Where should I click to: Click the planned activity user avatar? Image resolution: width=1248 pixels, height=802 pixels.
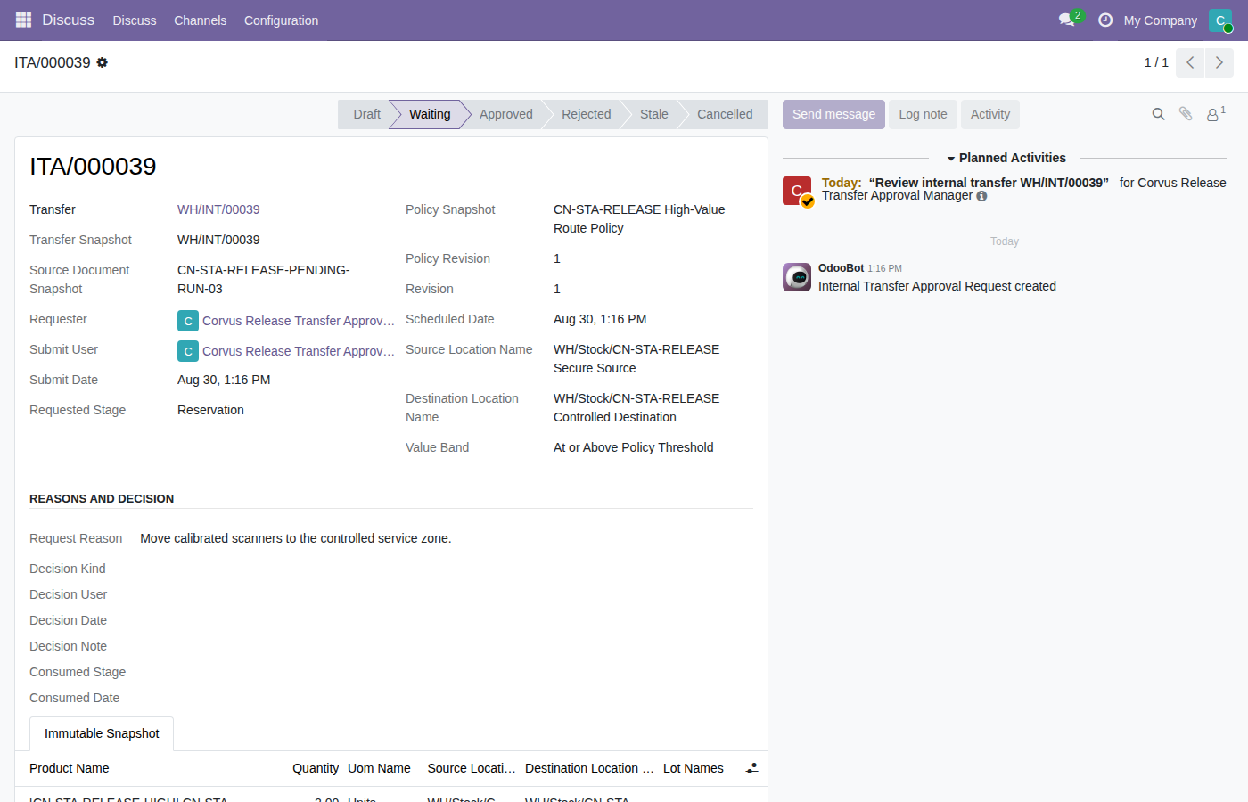tap(797, 191)
